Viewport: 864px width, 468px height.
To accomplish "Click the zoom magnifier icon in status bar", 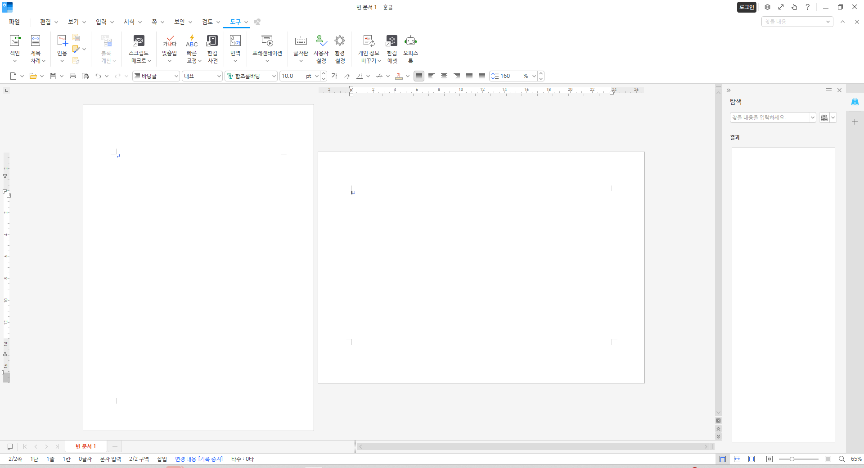I will pyautogui.click(x=841, y=459).
